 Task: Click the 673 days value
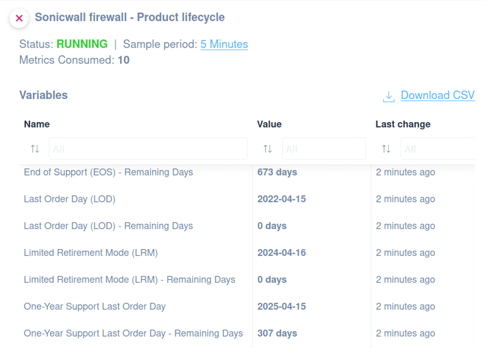(277, 172)
